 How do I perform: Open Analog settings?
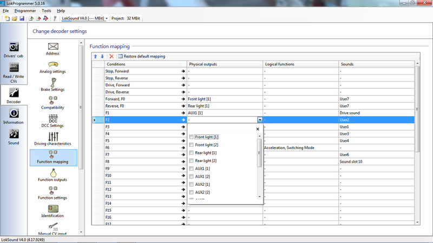pos(53,67)
